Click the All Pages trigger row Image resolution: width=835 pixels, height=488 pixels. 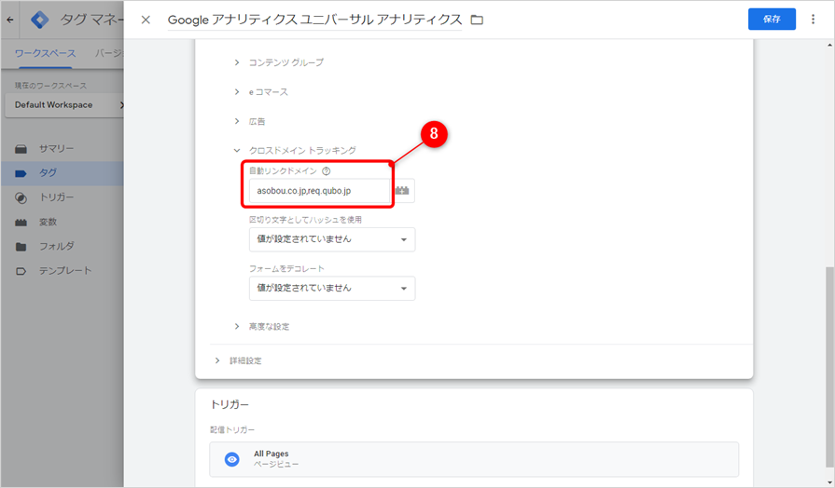point(474,459)
